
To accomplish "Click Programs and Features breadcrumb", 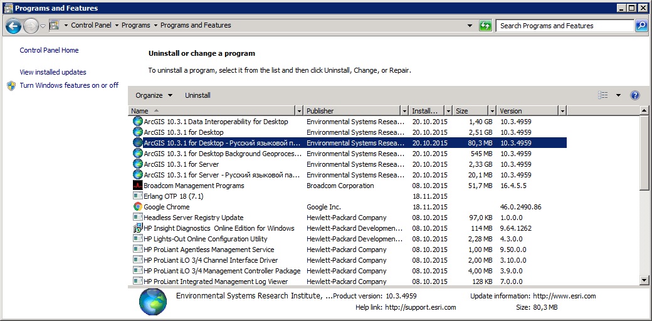I will click(x=196, y=25).
